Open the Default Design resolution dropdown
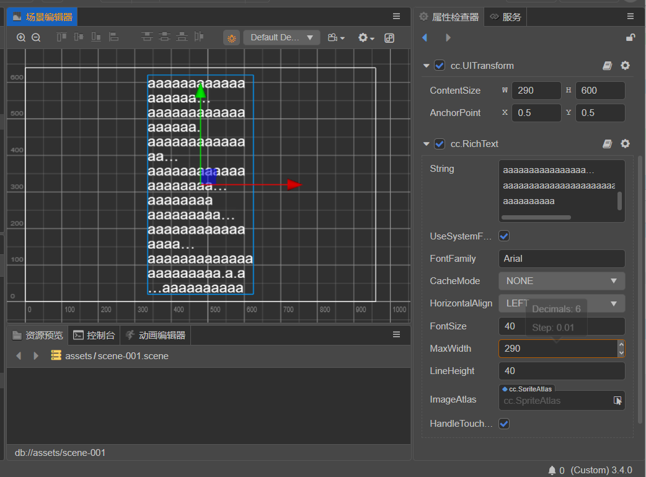This screenshot has height=477, width=646. [281, 38]
